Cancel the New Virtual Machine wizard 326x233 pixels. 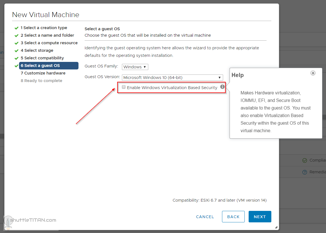click(x=205, y=217)
